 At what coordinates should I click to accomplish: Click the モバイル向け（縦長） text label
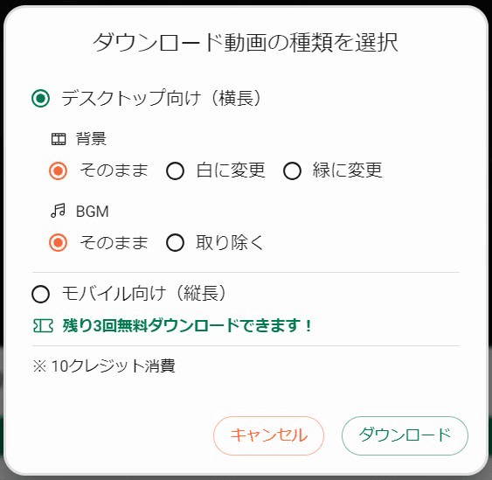point(143,294)
